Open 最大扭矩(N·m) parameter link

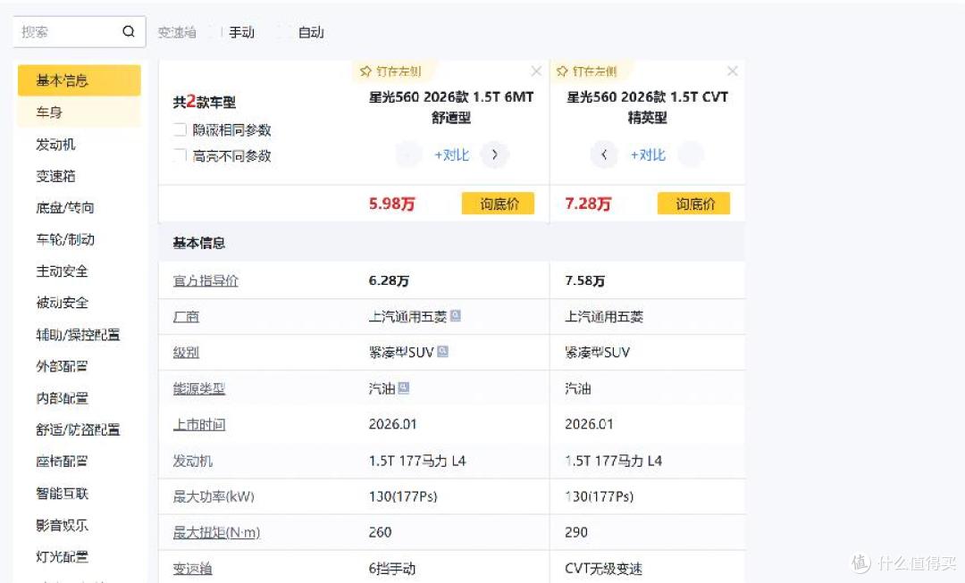(216, 533)
